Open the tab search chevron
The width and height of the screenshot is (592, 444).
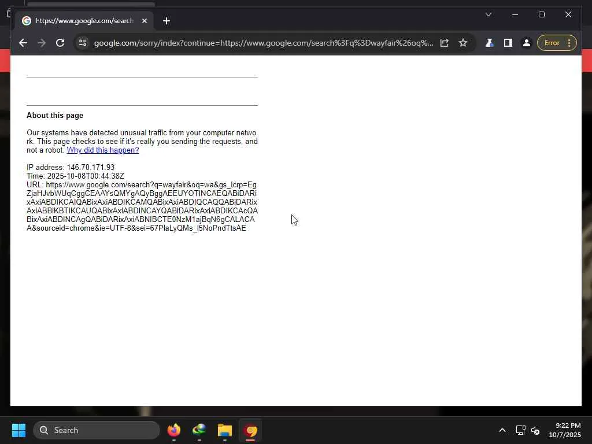488,14
